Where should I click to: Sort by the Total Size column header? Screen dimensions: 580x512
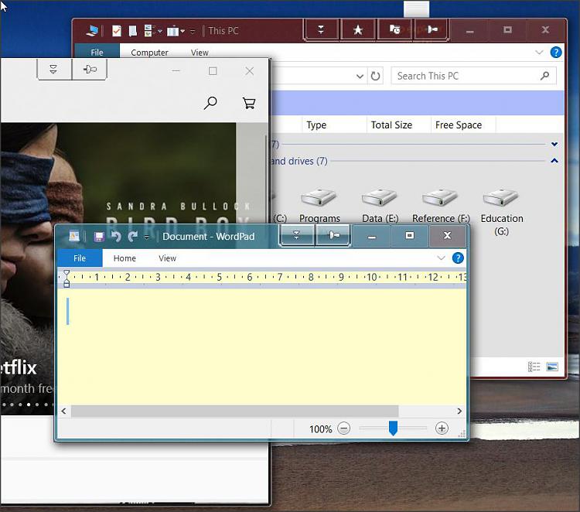tap(399, 125)
